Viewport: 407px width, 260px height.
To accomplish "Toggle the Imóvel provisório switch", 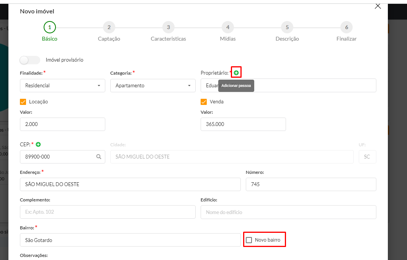I will point(30,60).
